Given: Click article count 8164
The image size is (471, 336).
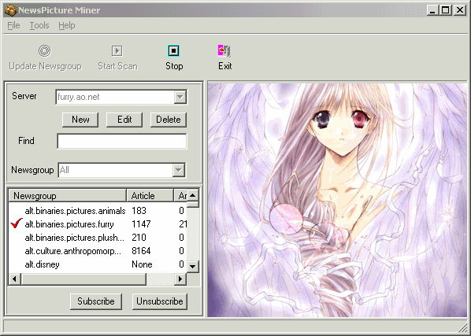Looking at the screenshot, I should tap(141, 251).
